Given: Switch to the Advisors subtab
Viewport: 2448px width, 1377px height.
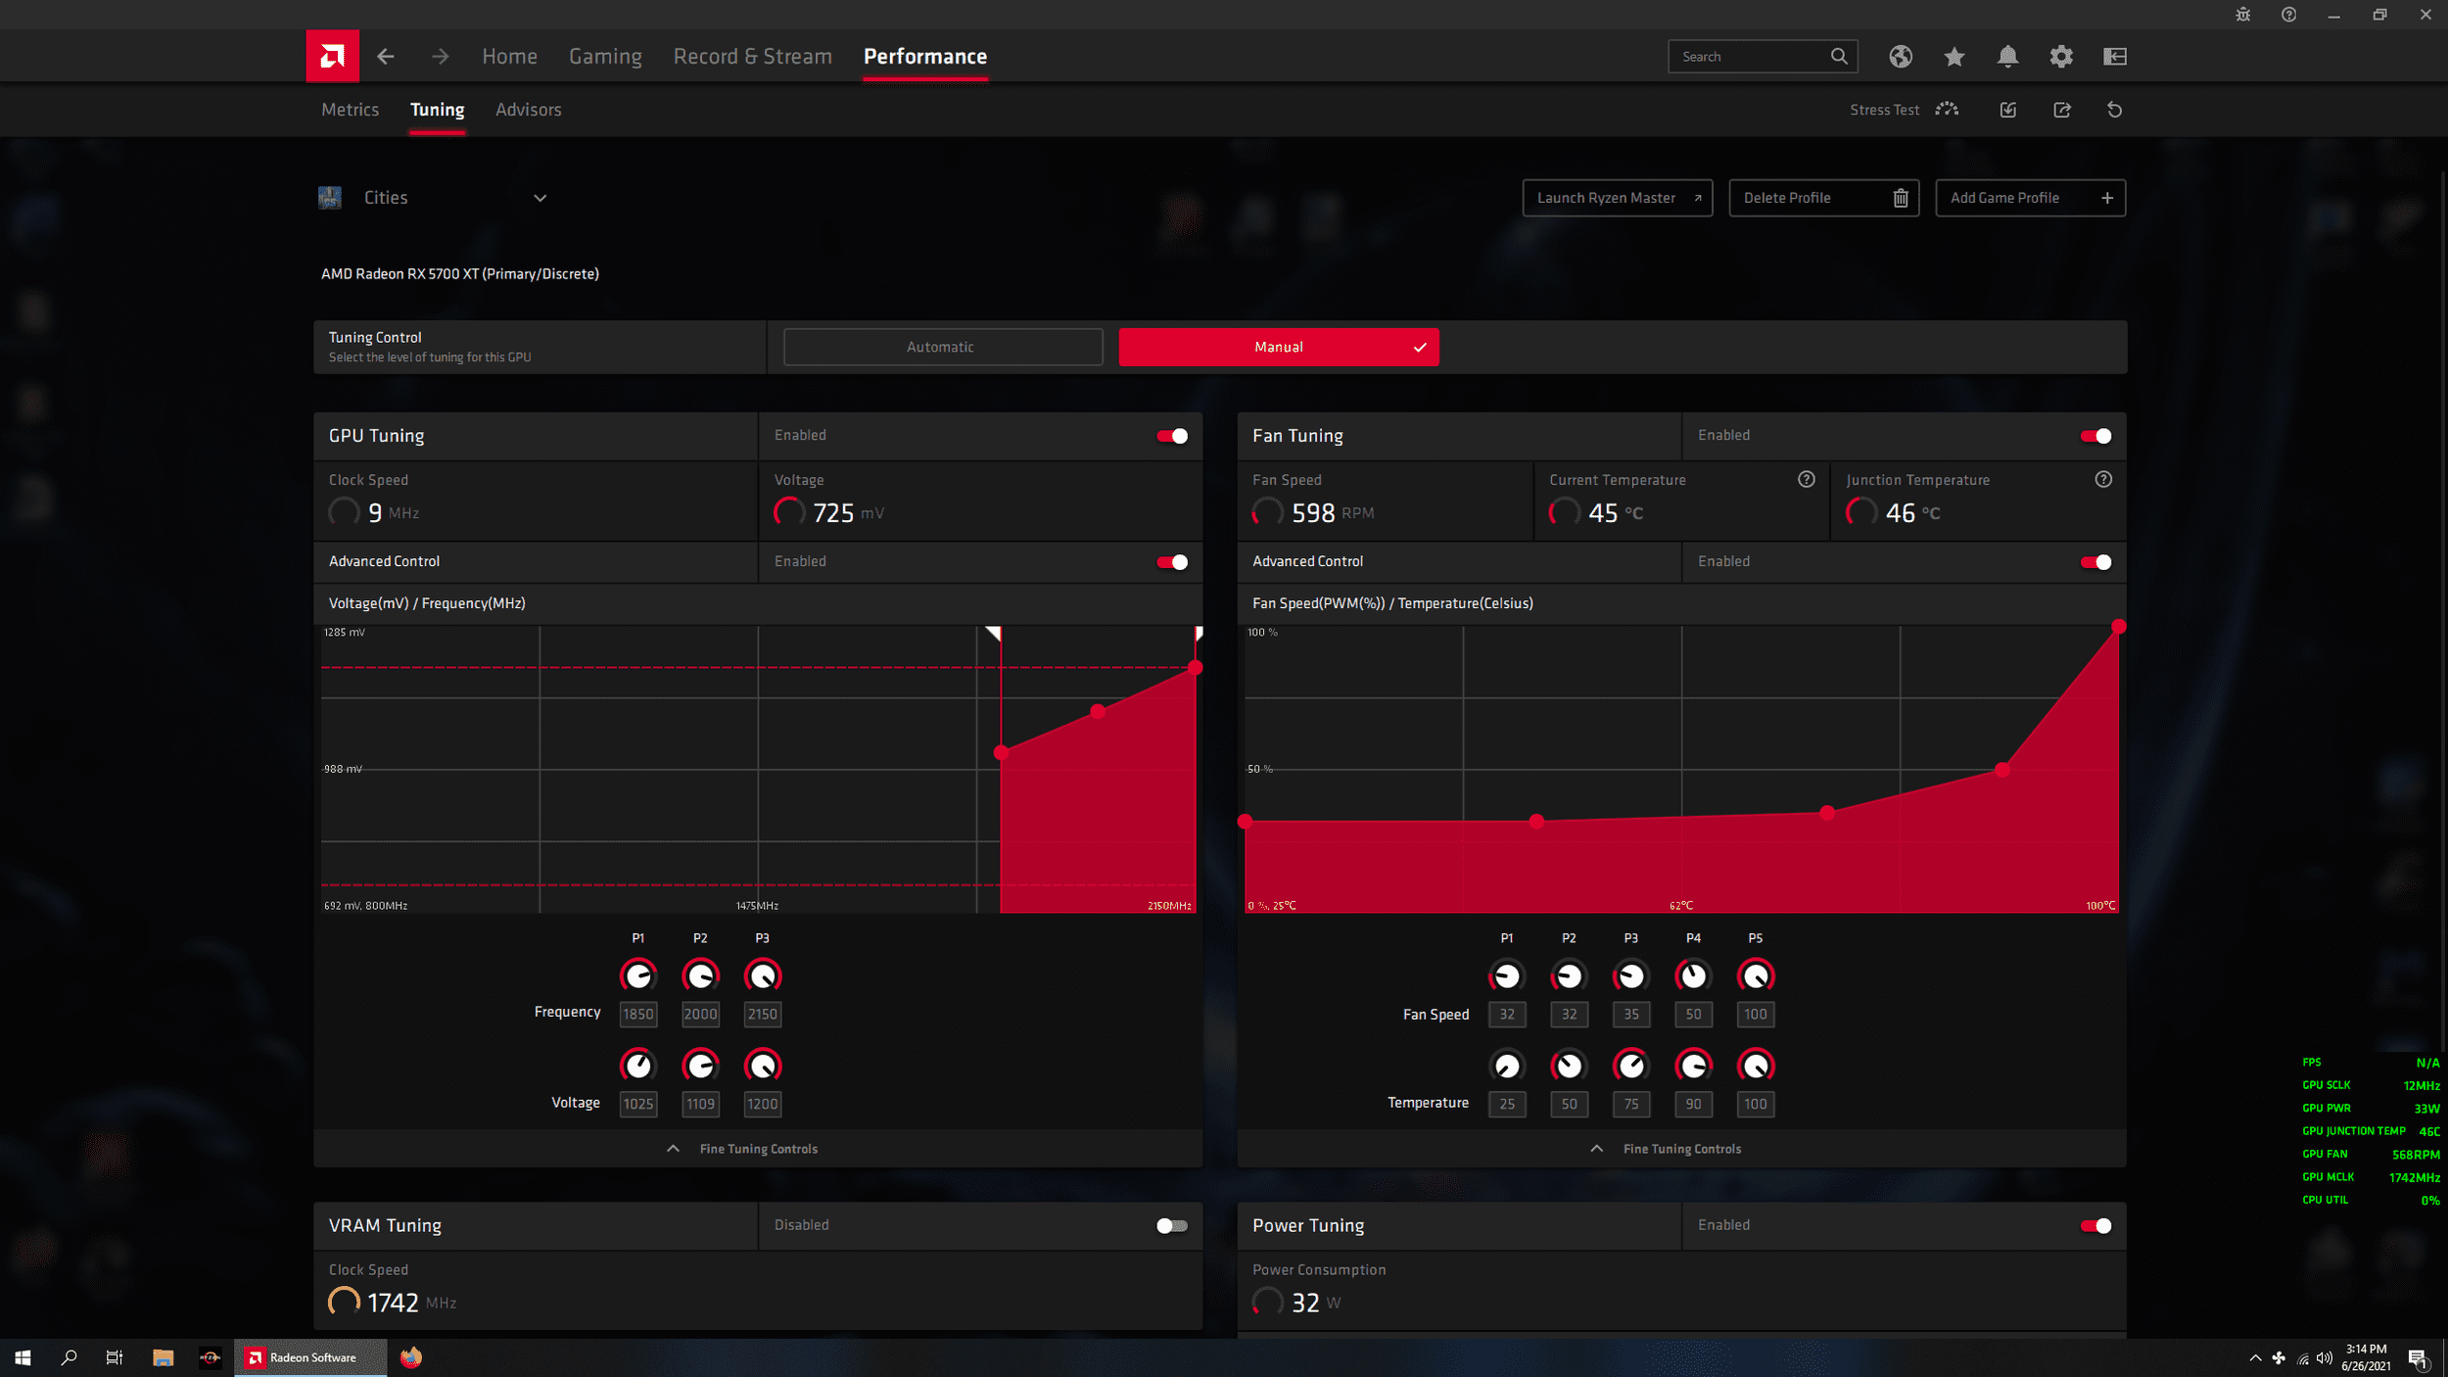Looking at the screenshot, I should 529,110.
